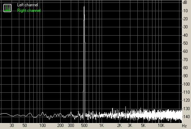Click the 'dB' axis unit label
The height and width of the screenshot is (129, 191).
pos(185,2)
